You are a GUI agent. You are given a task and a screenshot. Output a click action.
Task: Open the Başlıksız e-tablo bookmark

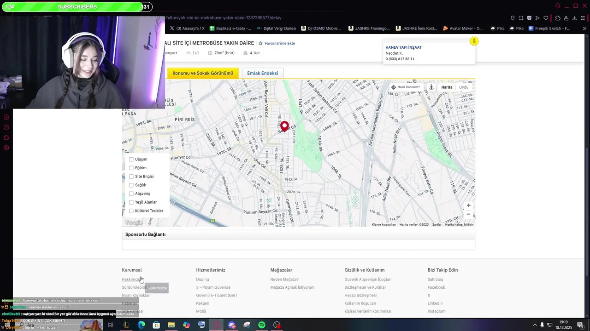[230, 28]
